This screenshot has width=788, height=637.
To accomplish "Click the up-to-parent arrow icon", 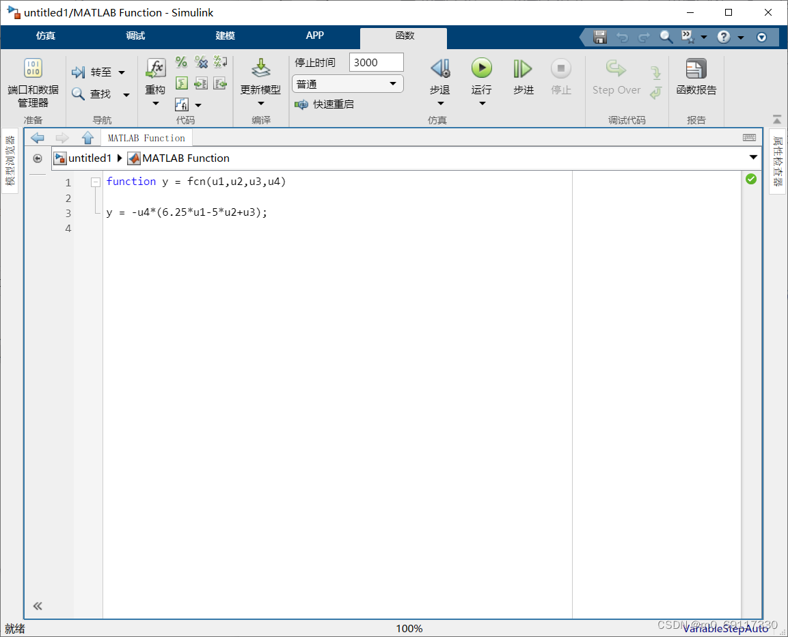I will (87, 137).
